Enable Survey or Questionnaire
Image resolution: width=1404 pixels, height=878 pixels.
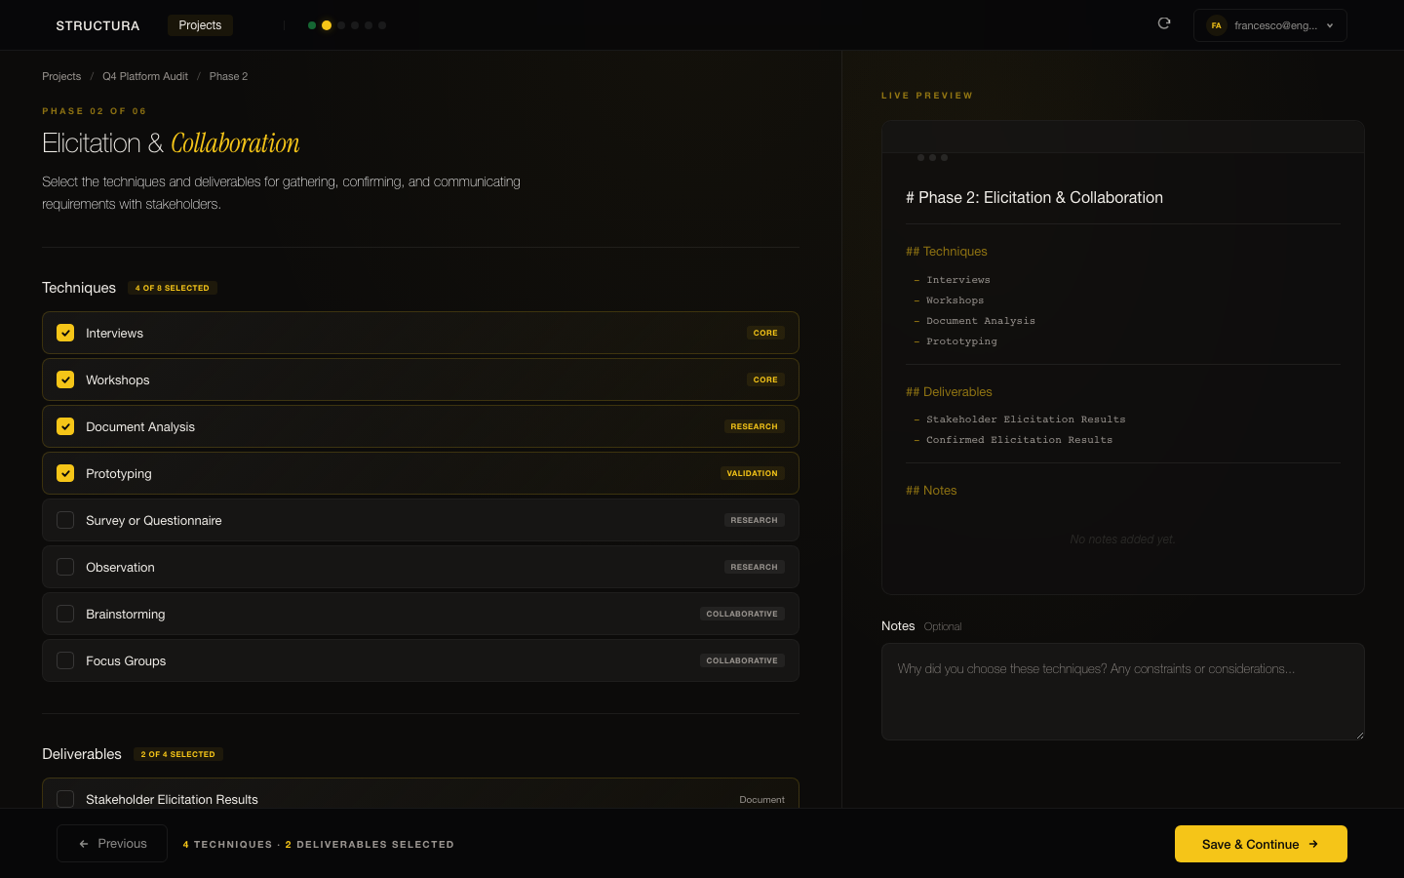65,520
